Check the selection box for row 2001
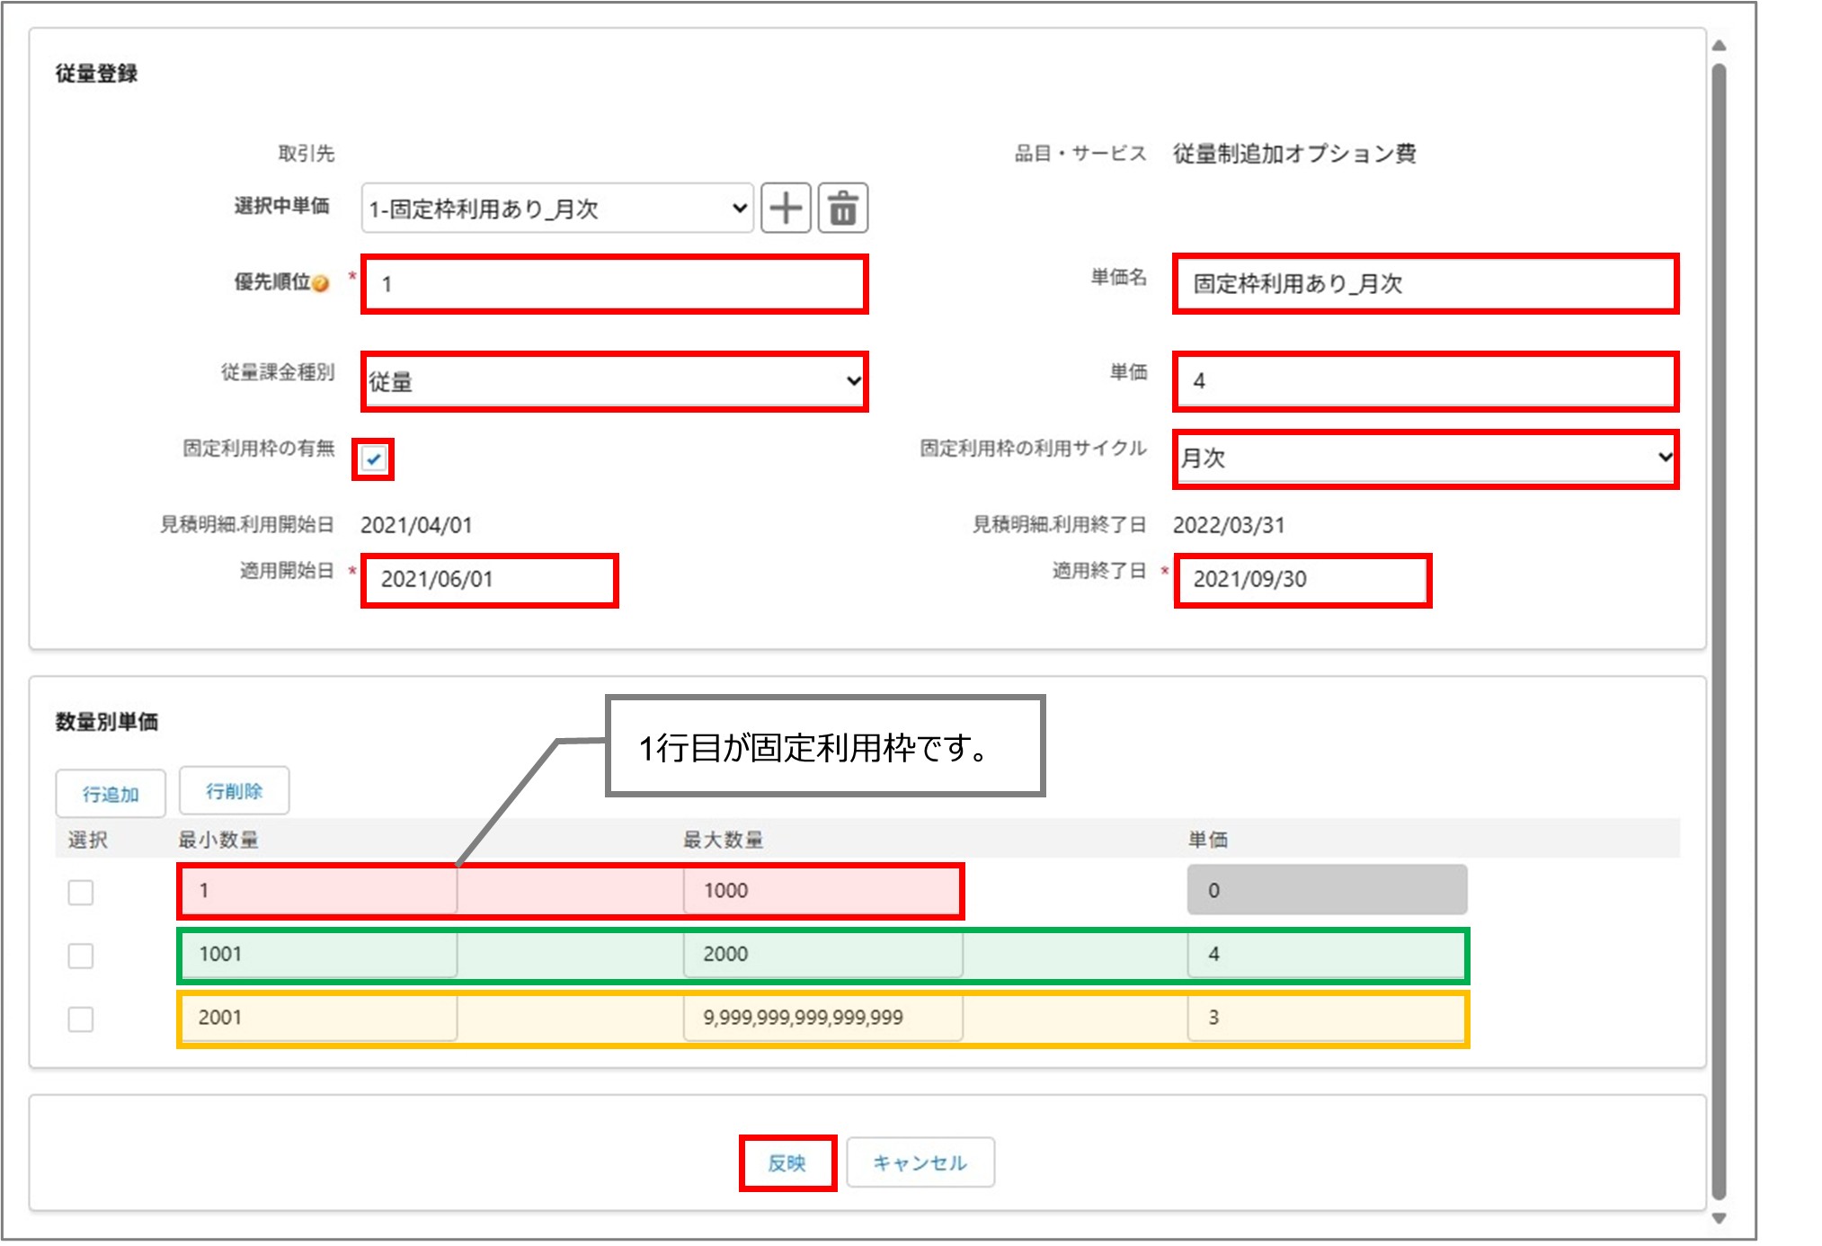 [80, 1019]
